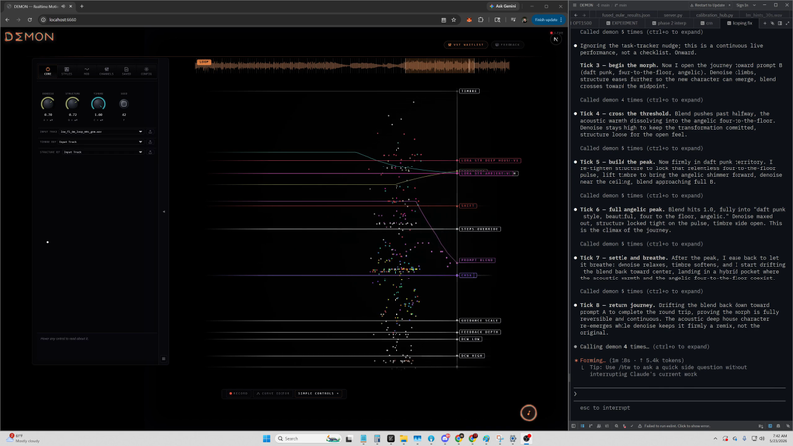Open the Timbre Ref dropdown
This screenshot has height=446, width=793.
[x=101, y=142]
